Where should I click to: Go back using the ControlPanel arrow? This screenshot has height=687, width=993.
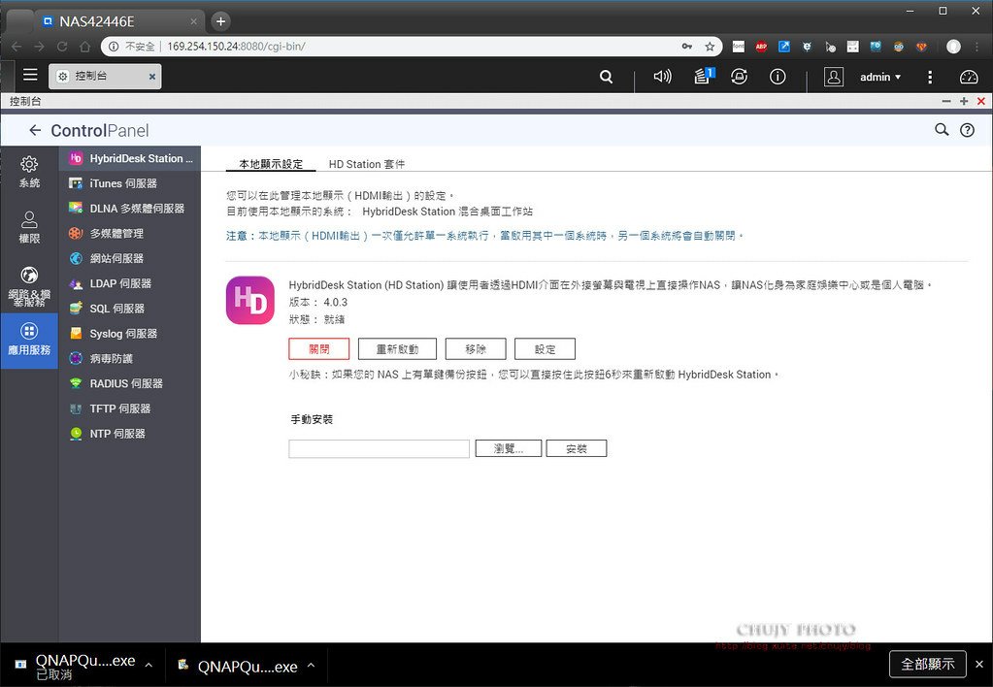(x=35, y=130)
